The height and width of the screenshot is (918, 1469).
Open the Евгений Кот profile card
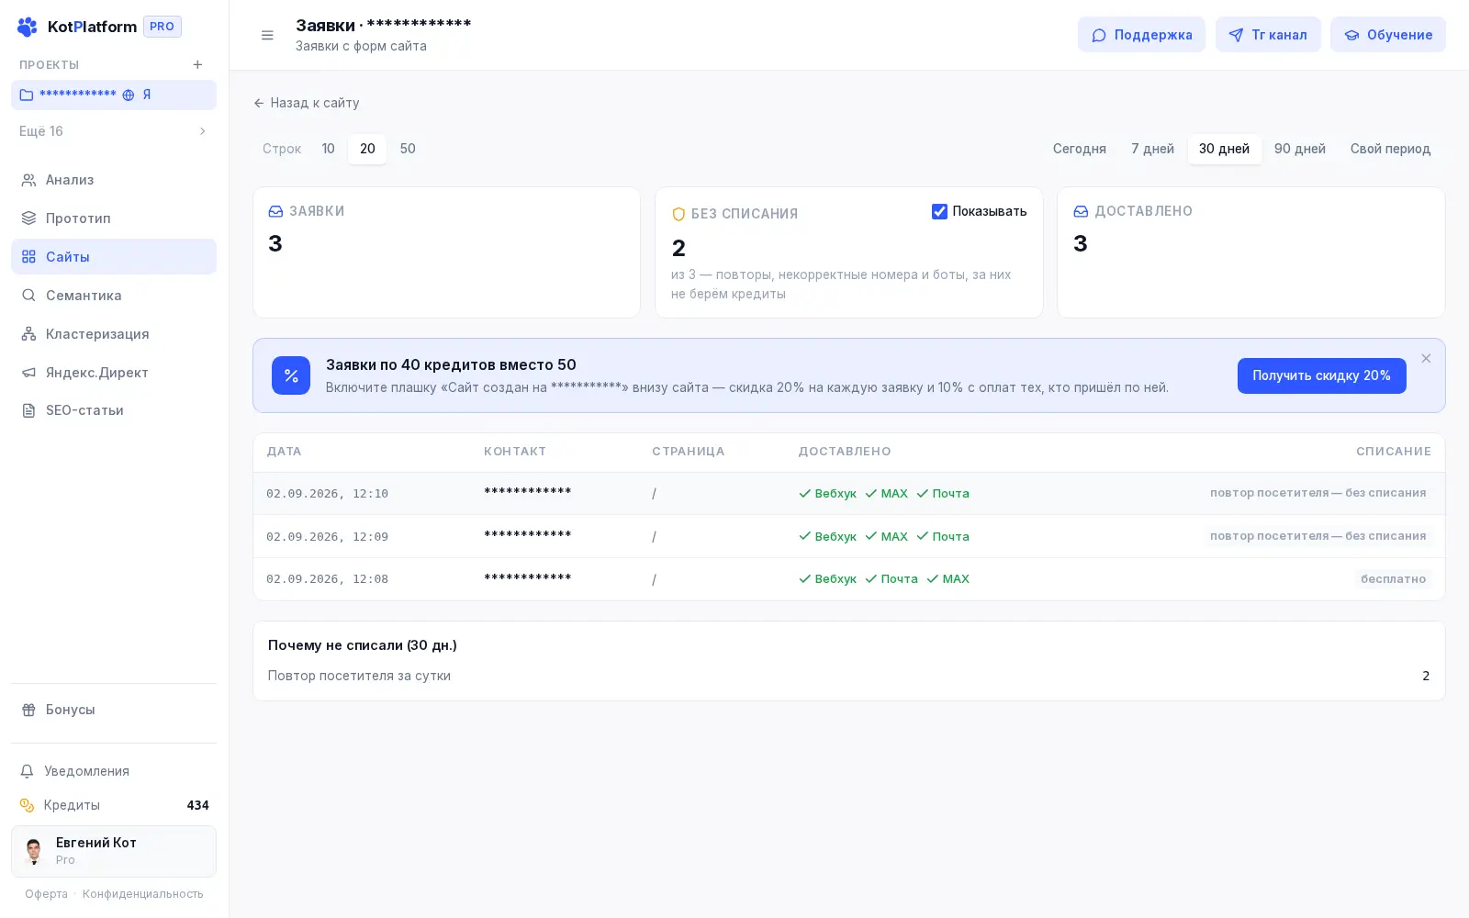coord(114,851)
